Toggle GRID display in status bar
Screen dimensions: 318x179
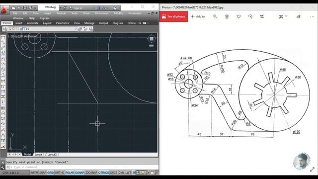tap(50, 173)
